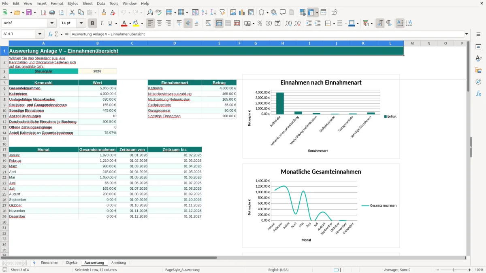Image resolution: width=486 pixels, height=273 pixels.
Task: Click the zoom in plus button
Action: (470, 270)
